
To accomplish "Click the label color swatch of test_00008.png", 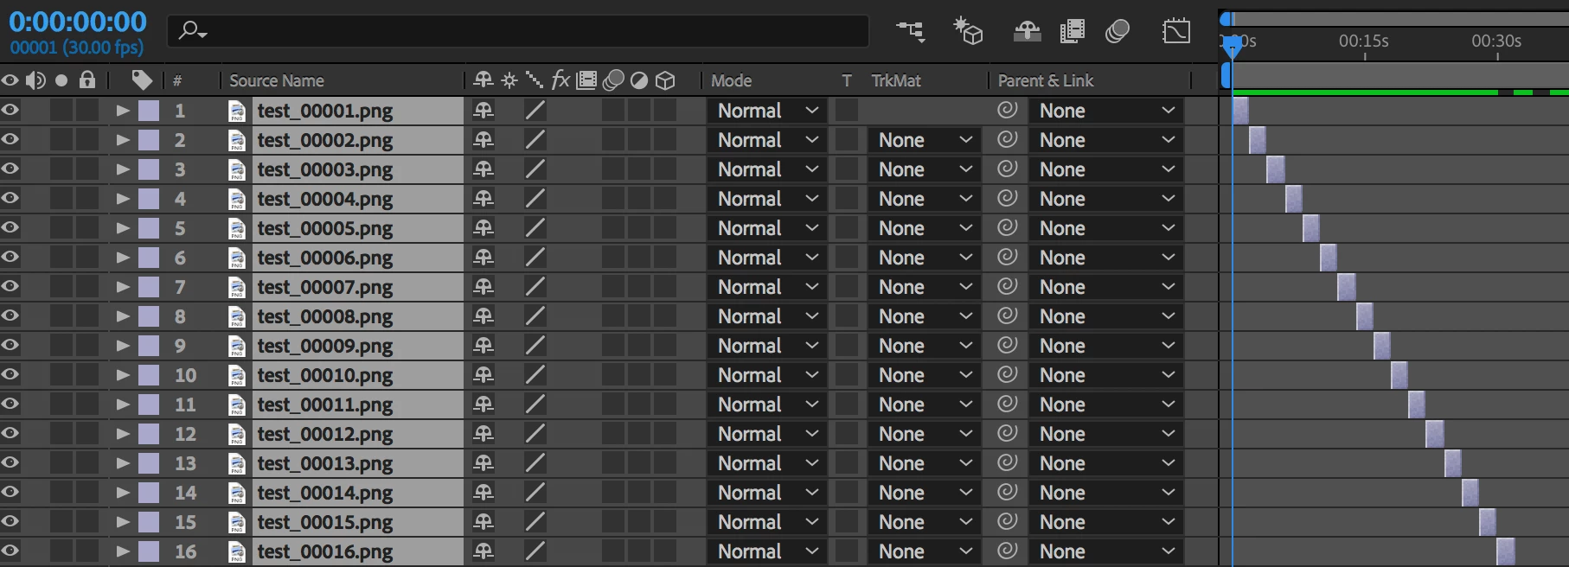I will point(149,315).
